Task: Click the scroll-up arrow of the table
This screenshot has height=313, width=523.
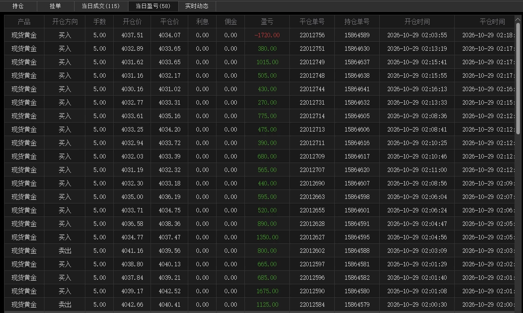Action: point(518,20)
